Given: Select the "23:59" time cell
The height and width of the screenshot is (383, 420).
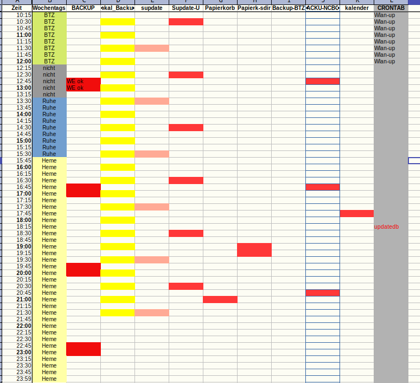Looking at the screenshot, I should (17, 379).
